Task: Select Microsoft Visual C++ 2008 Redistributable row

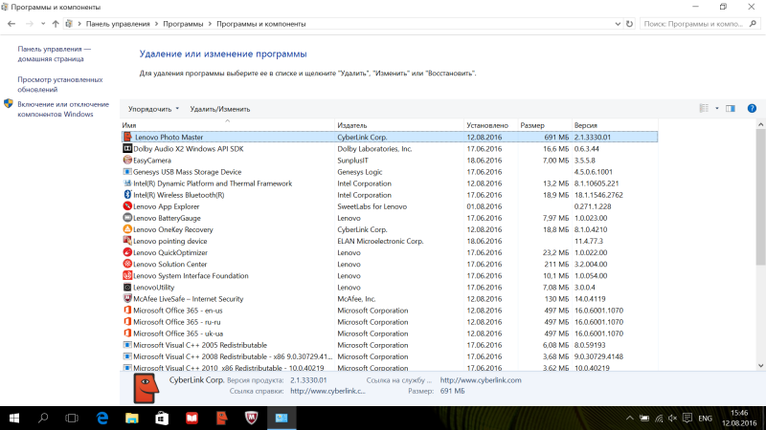Action: (x=390, y=356)
